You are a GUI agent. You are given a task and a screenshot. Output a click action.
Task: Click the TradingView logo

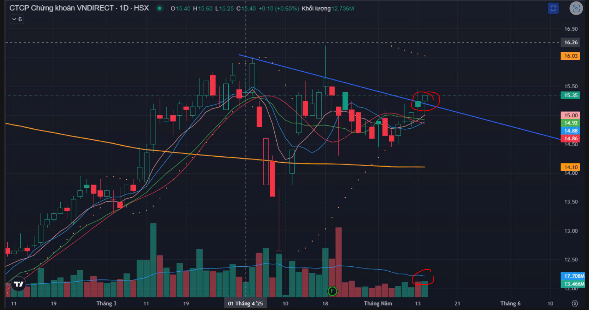click(x=18, y=284)
